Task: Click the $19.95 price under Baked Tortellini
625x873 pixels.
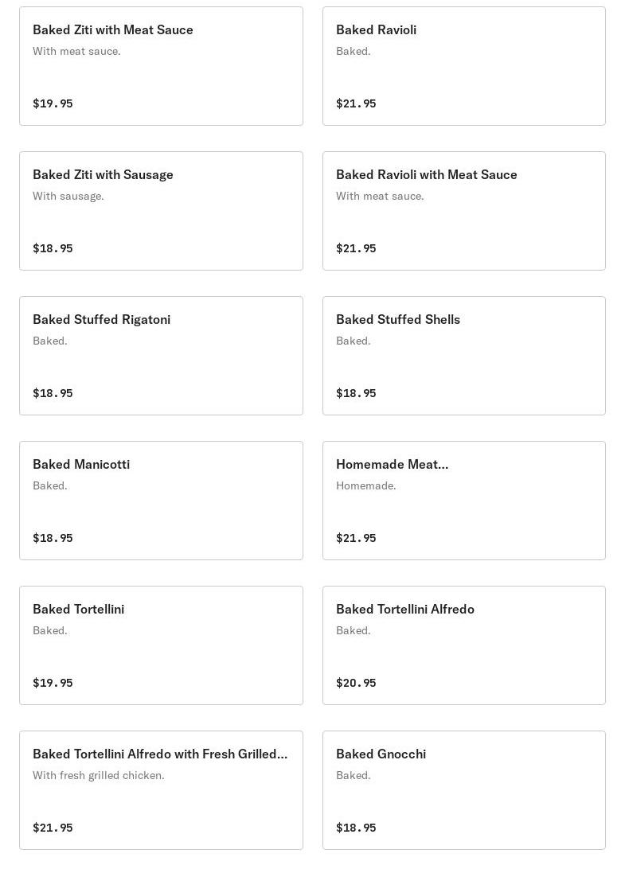Action: point(53,683)
